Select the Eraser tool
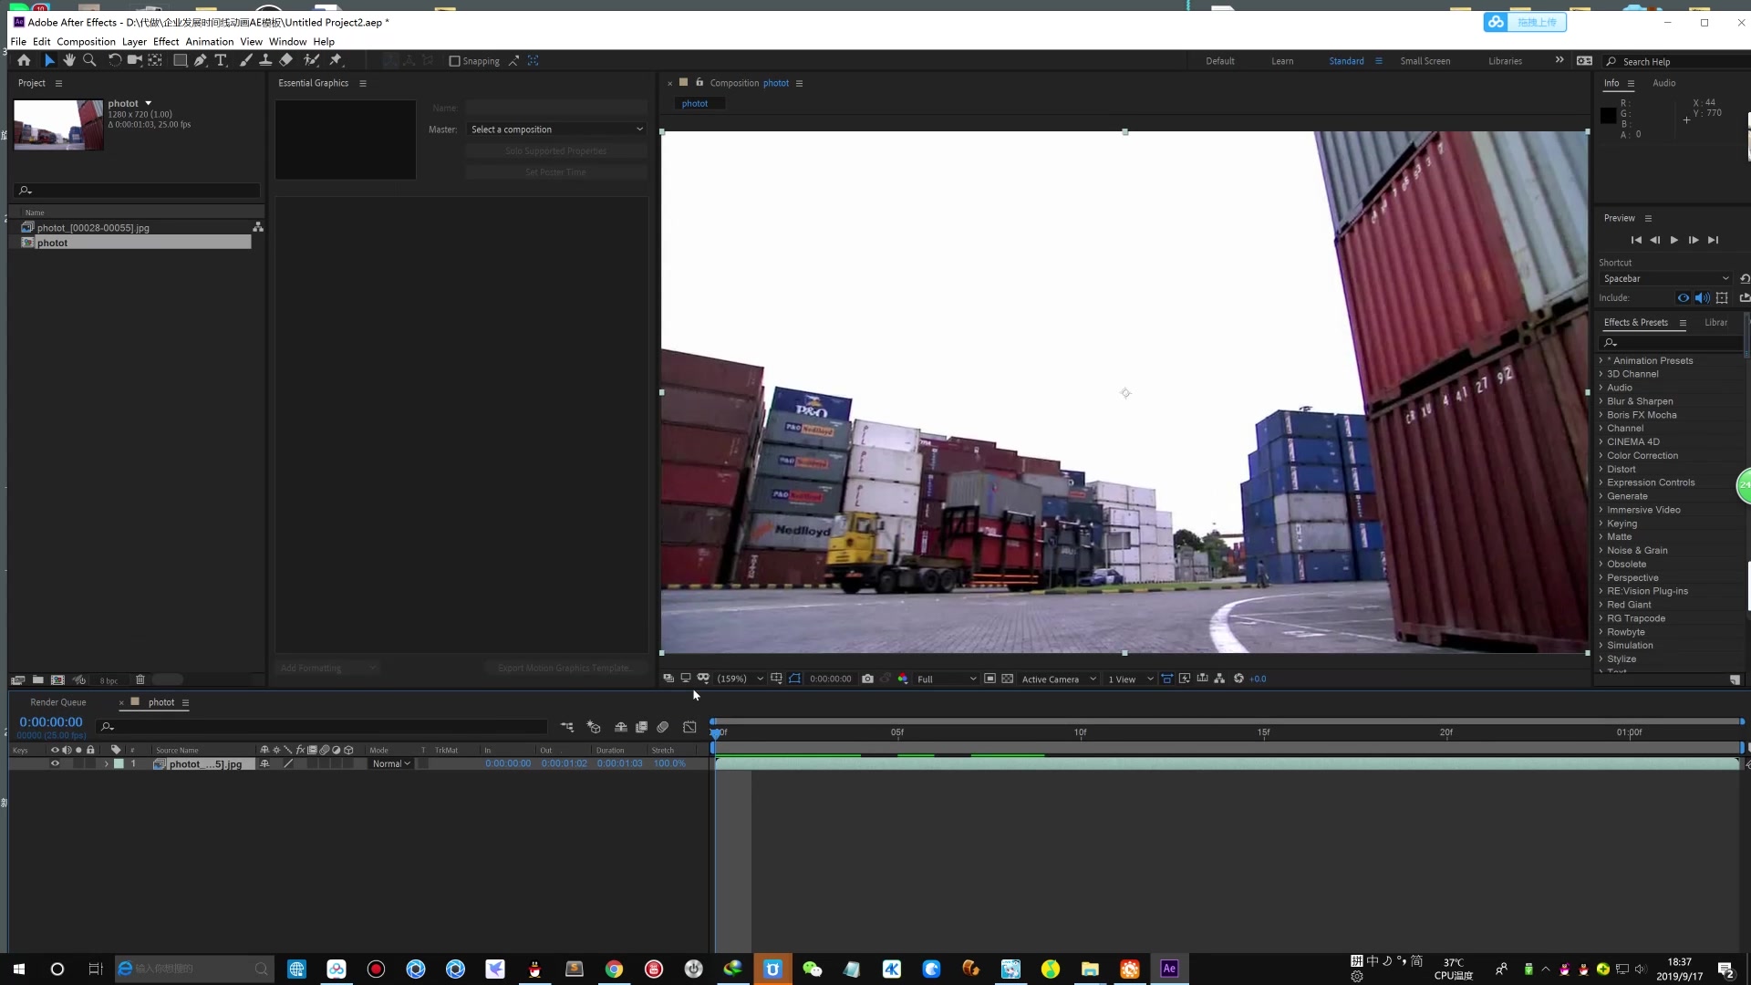This screenshot has width=1751, height=985. pyautogui.click(x=286, y=60)
